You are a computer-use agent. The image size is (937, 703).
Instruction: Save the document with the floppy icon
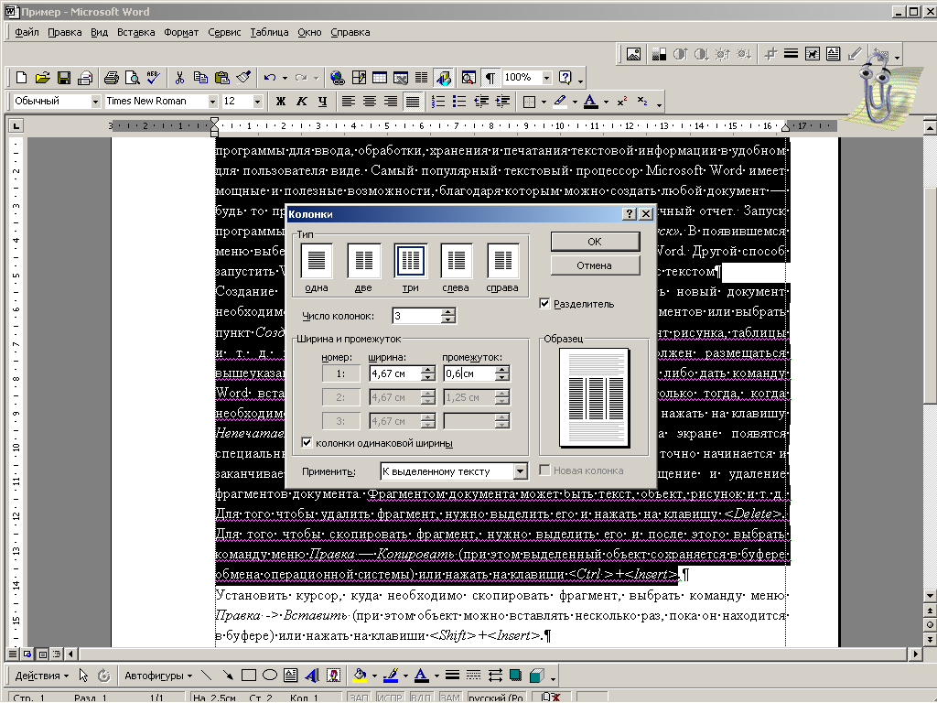pyautogui.click(x=64, y=78)
